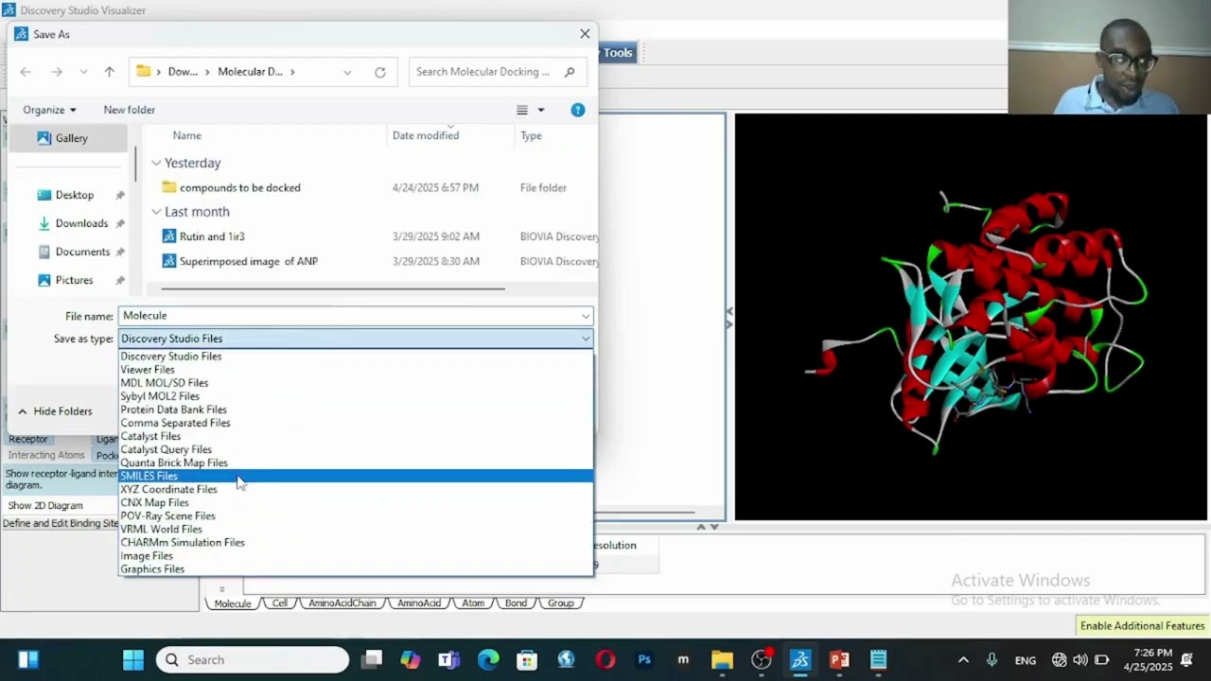Image resolution: width=1211 pixels, height=681 pixels.
Task: Pick Discovery Studio Files in dropdown list
Action: point(356,357)
